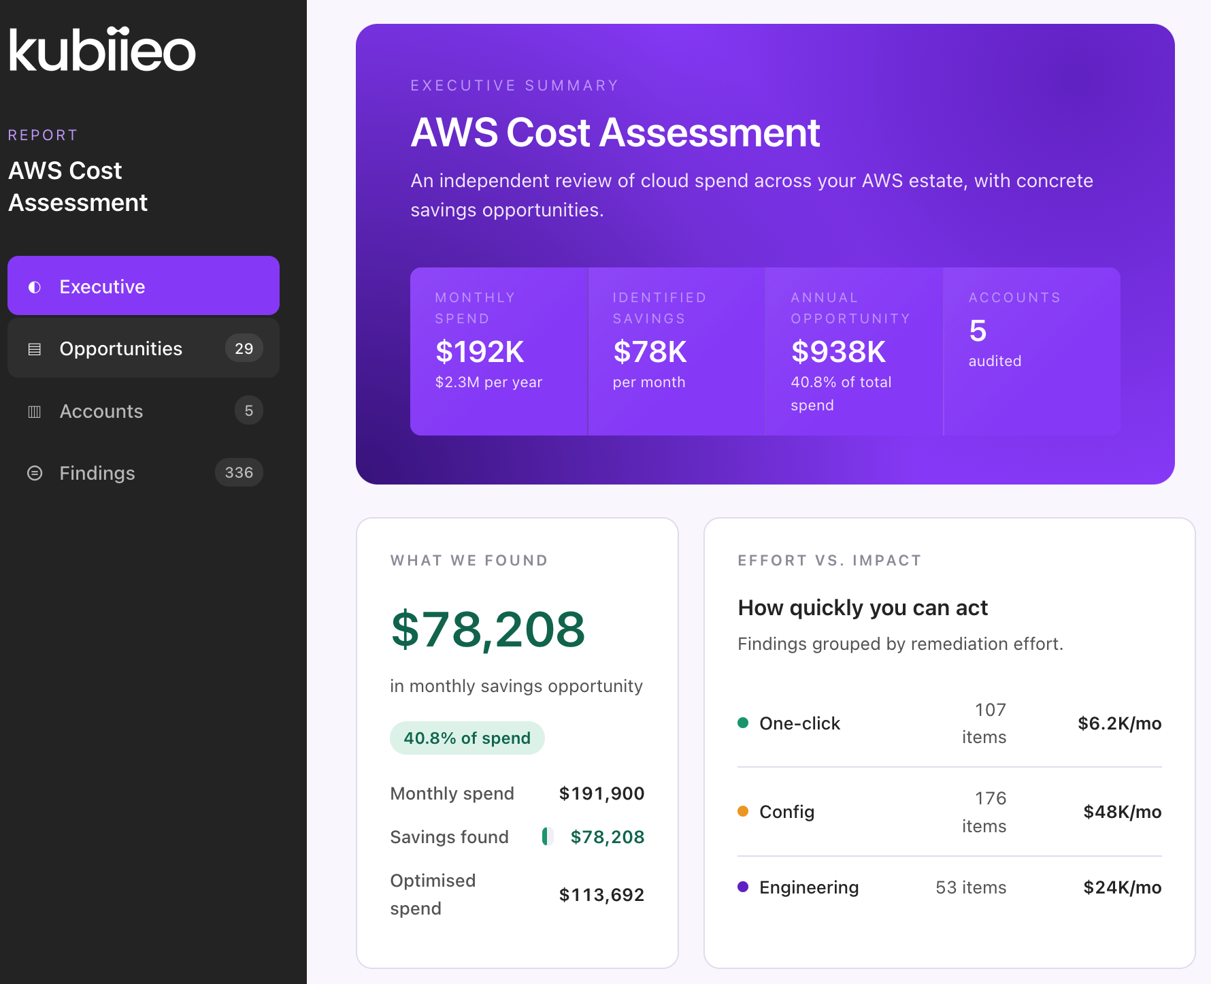Click the sidebar REPORT label
Viewport: 1211px width, 984px height.
tap(43, 135)
